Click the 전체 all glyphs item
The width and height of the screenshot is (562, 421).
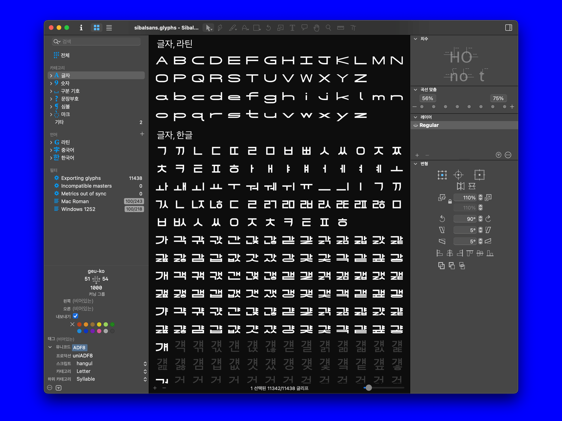coord(65,55)
